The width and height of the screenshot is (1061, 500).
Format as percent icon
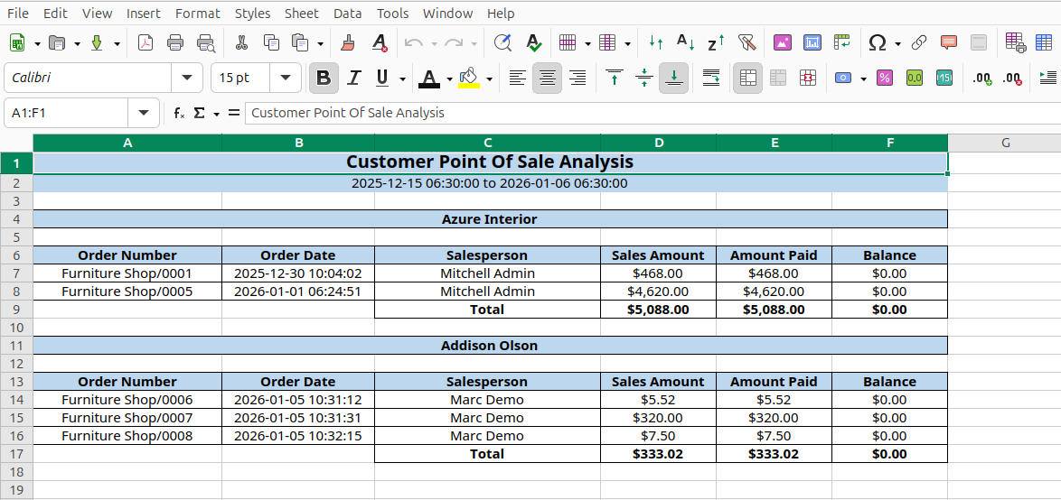click(x=885, y=79)
